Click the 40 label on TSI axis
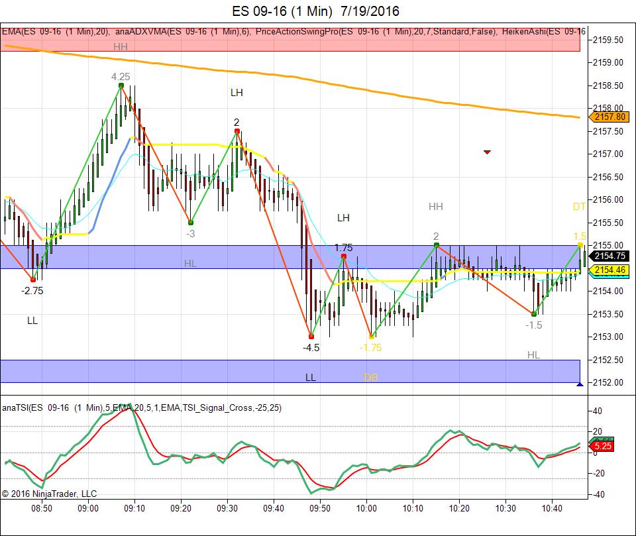The width and height of the screenshot is (636, 536). [x=597, y=411]
